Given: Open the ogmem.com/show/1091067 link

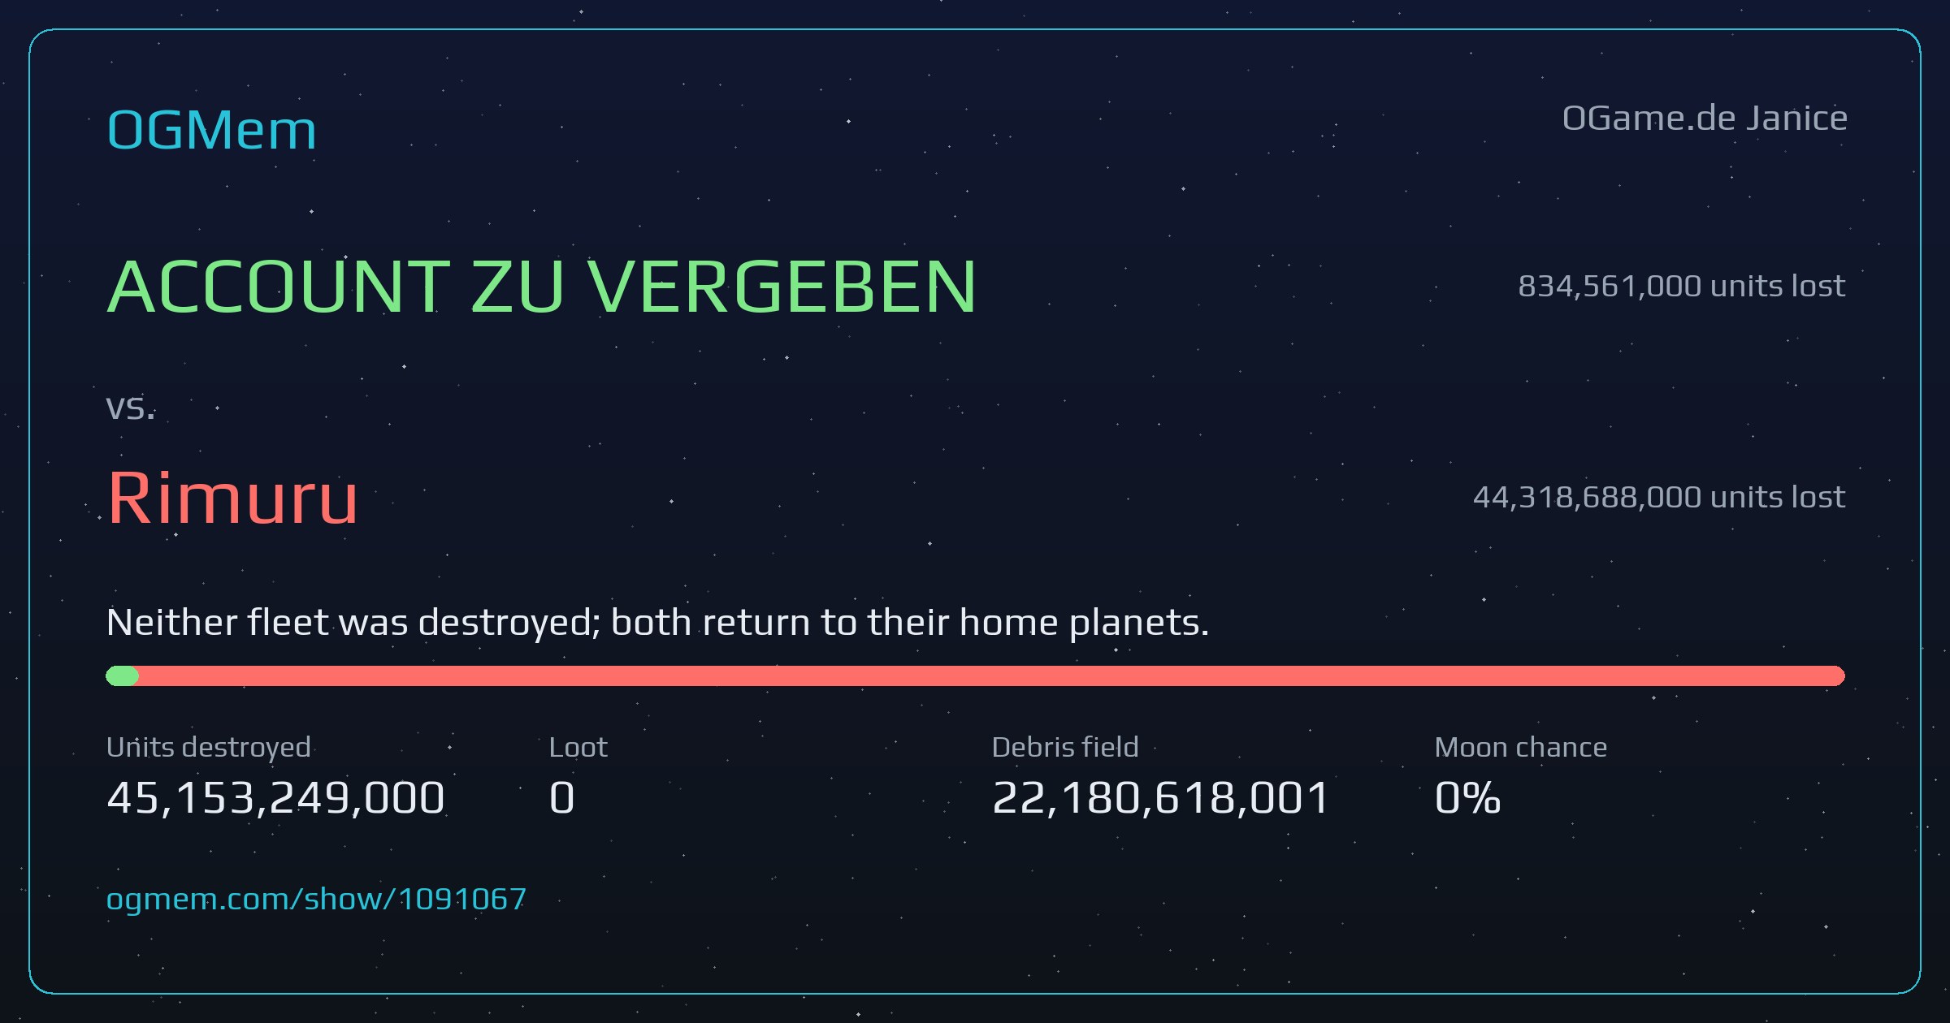Looking at the screenshot, I should tap(316, 900).
